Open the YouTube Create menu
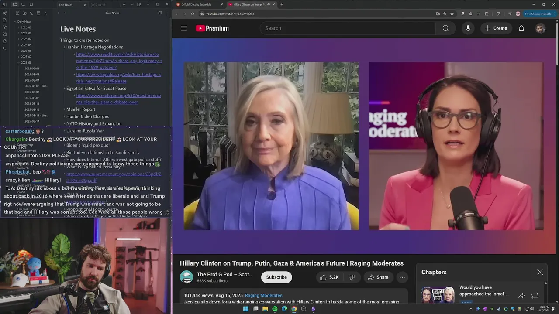559x314 pixels. click(x=496, y=28)
